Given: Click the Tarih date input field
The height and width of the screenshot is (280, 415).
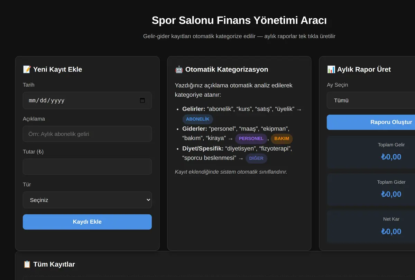Looking at the screenshot, I should click(87, 100).
